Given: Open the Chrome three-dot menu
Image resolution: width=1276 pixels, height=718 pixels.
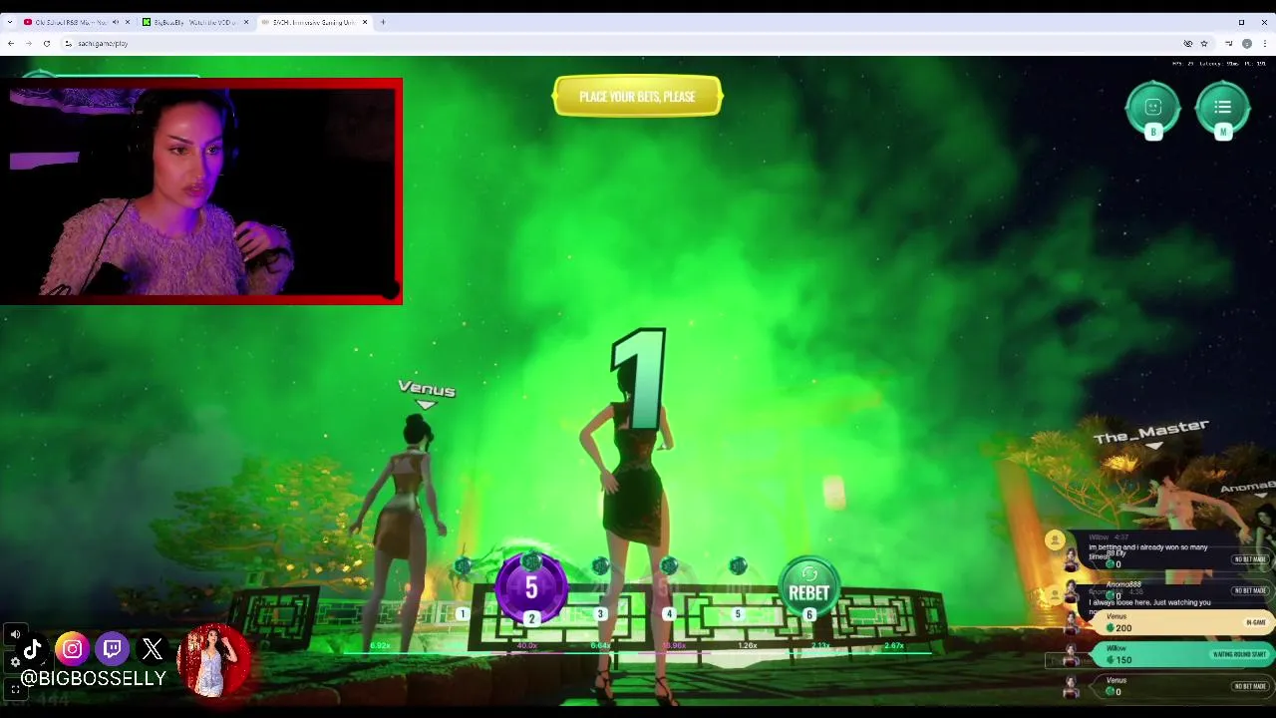Looking at the screenshot, I should click(1265, 44).
